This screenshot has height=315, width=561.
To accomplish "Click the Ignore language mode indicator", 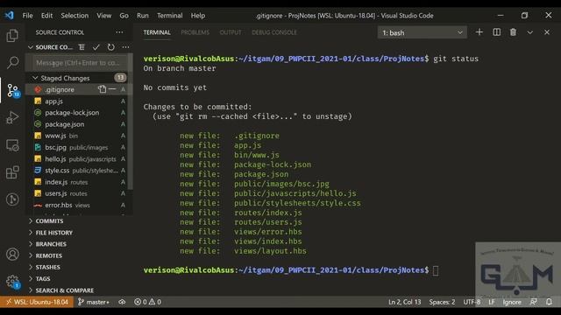I will (x=512, y=302).
